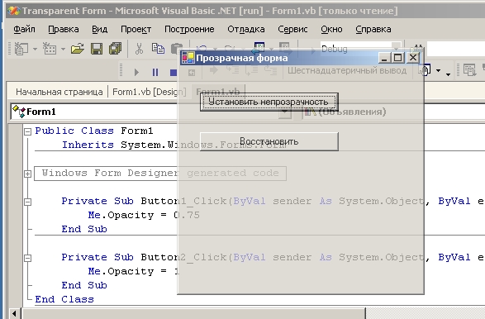Close the Прозрачная форма window

coord(413,58)
